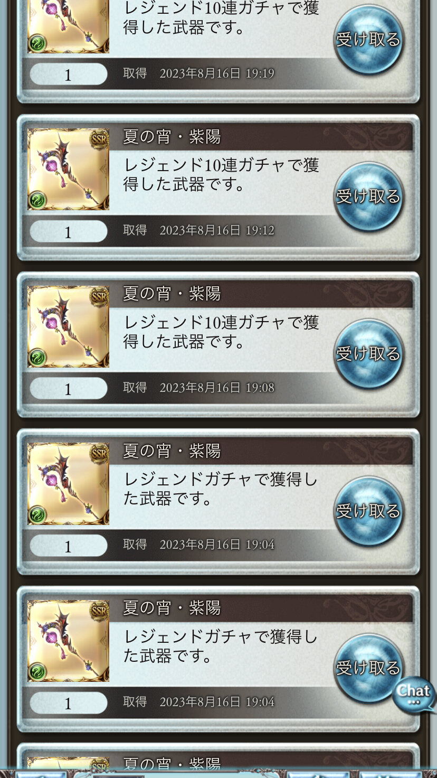This screenshot has width=437, height=778.
Task: Open the Chat speech bubble
Action: tap(414, 694)
